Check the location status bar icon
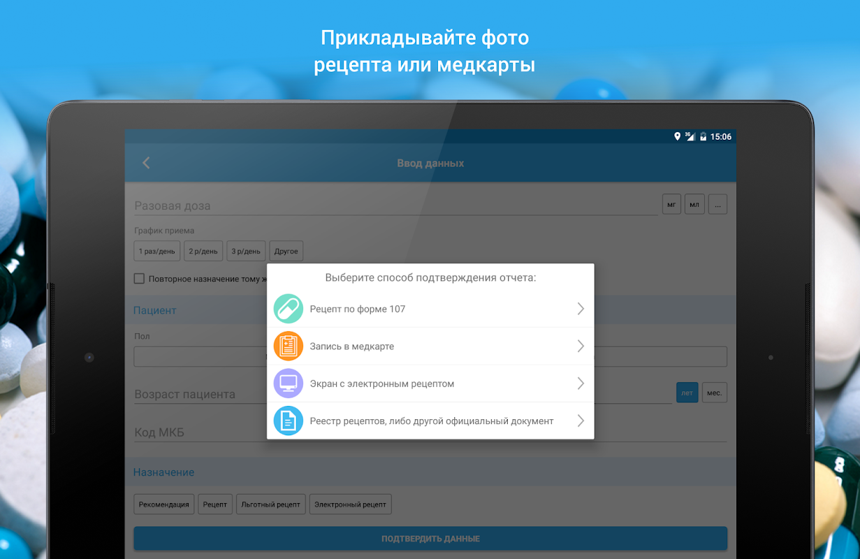Screen dimensions: 860x559 coord(677,136)
